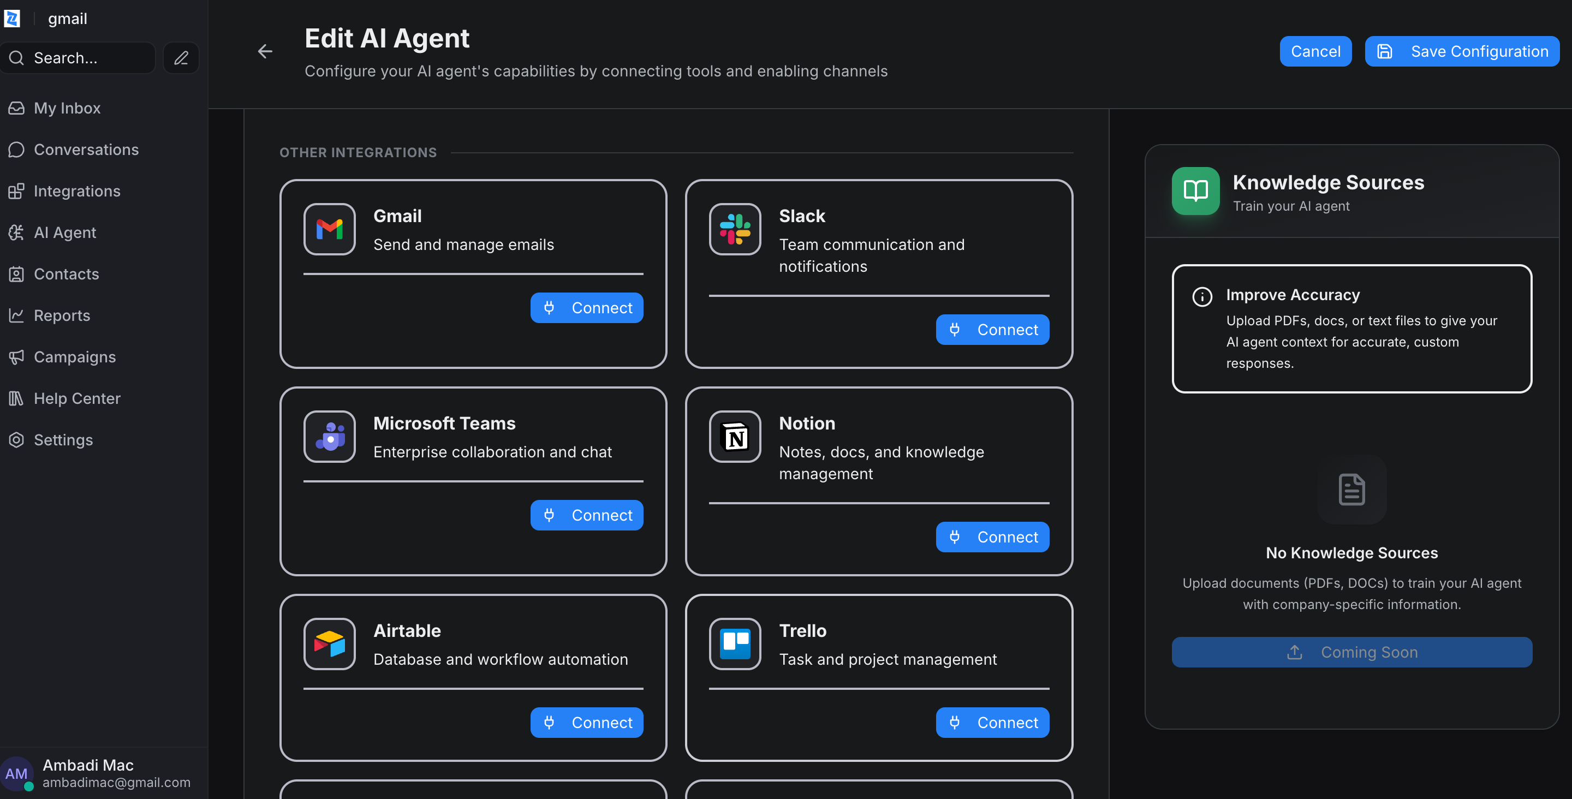Click the compose pencil icon
Image resolution: width=1572 pixels, height=799 pixels.
(181, 58)
